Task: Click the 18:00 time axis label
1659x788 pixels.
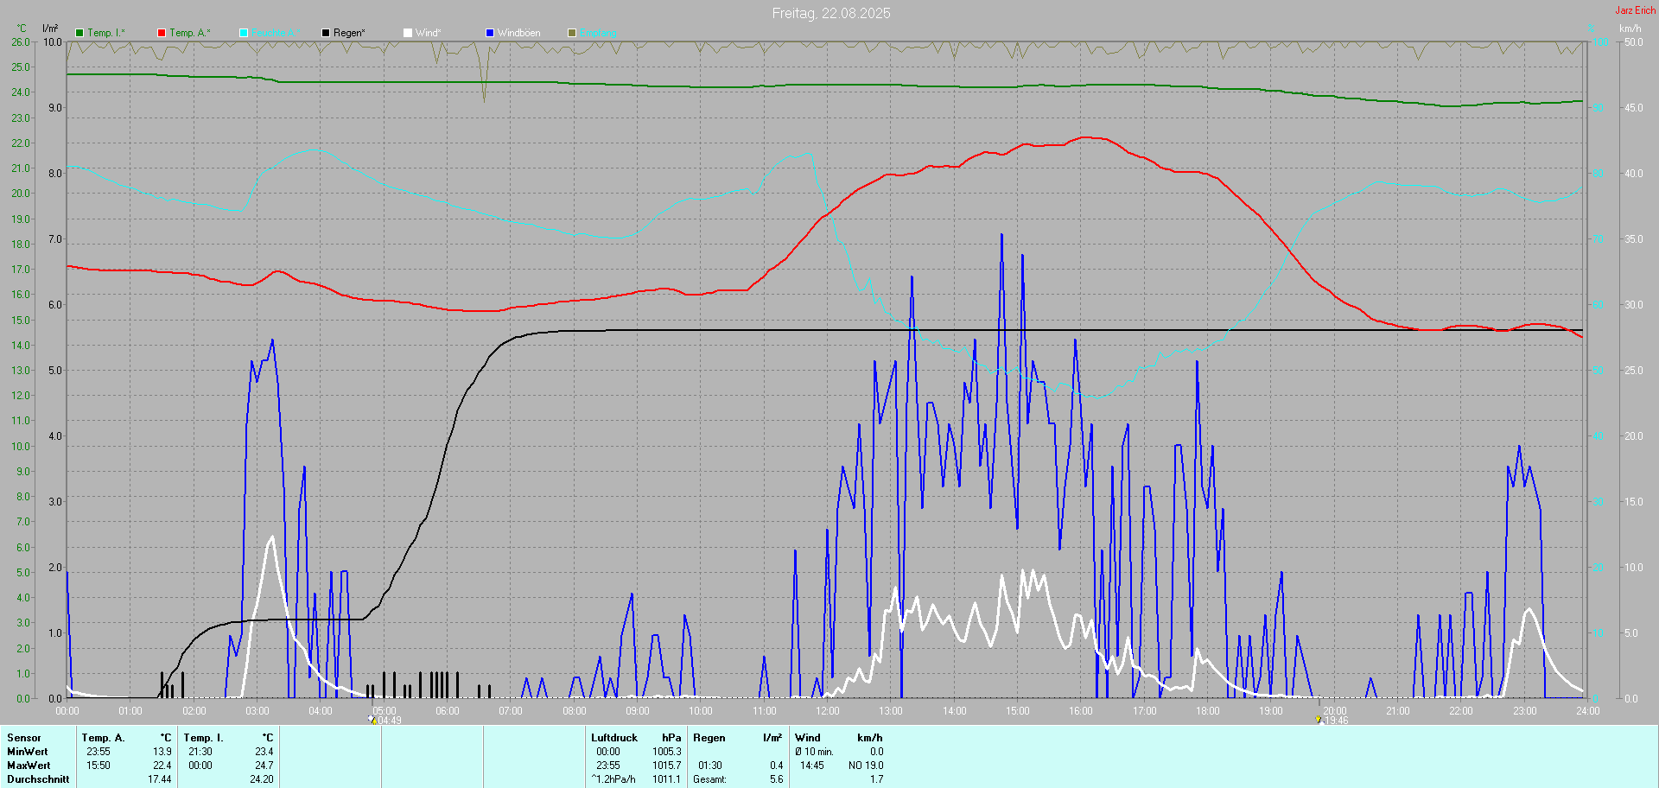Action: (1207, 711)
